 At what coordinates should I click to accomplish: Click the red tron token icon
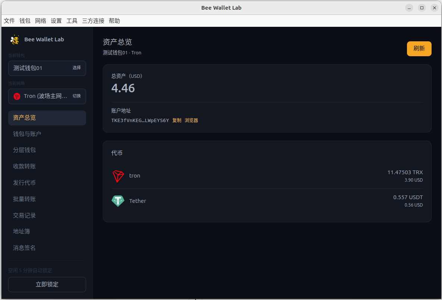118,176
